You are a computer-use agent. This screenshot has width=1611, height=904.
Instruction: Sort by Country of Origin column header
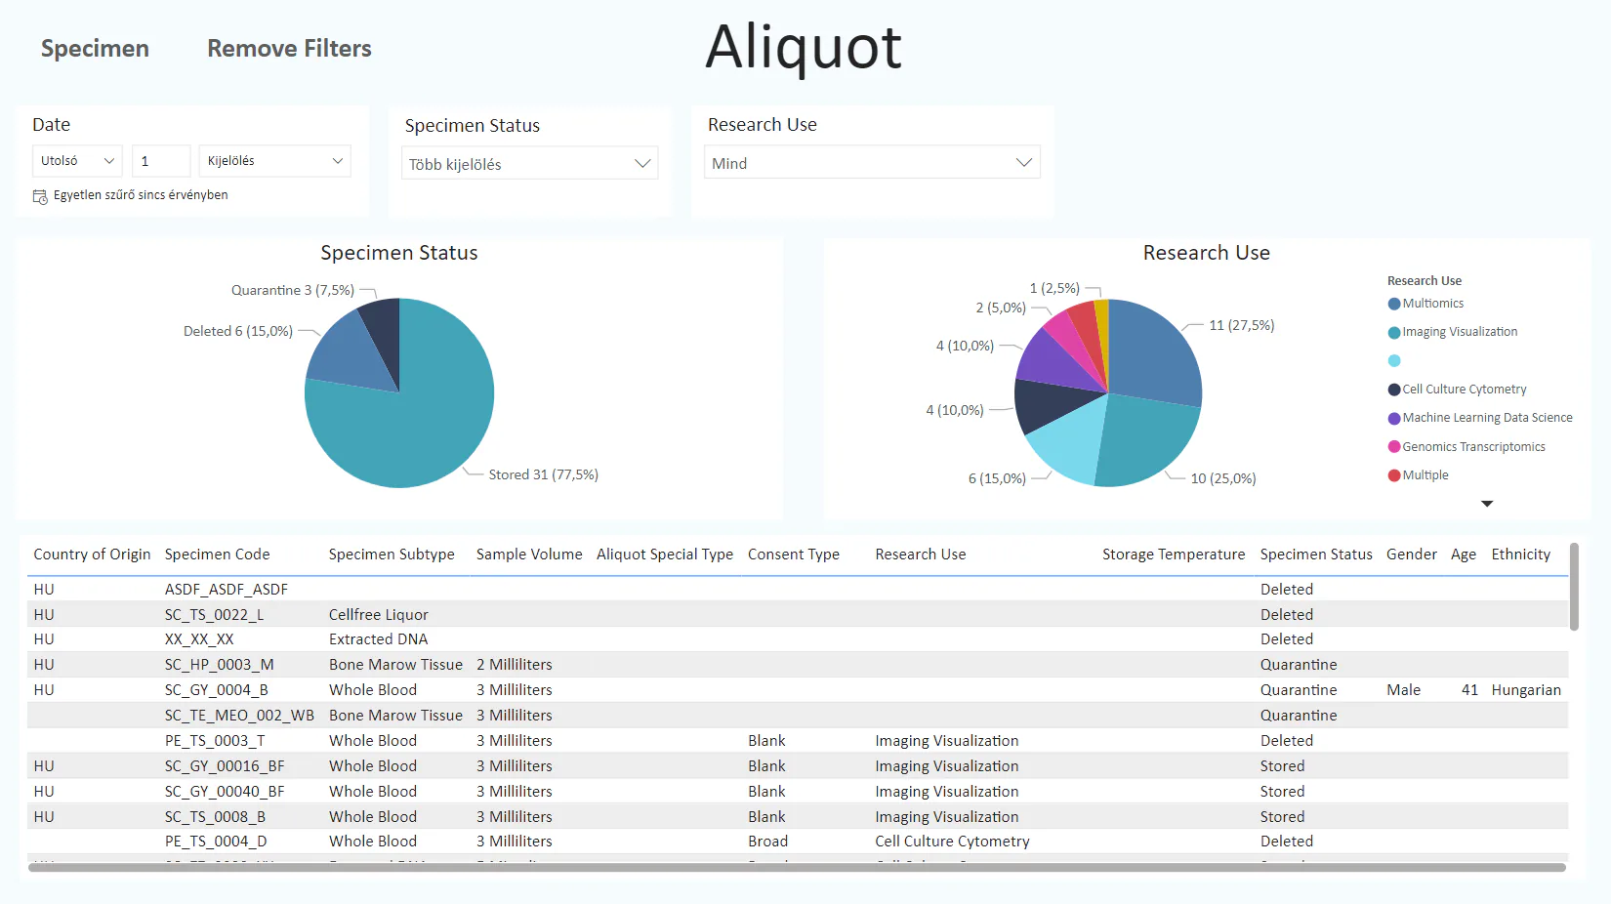(x=92, y=555)
